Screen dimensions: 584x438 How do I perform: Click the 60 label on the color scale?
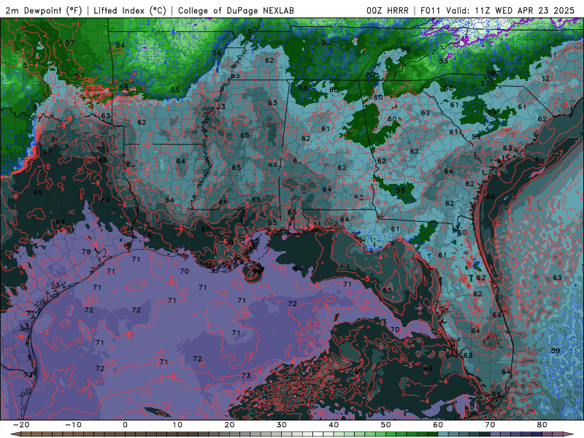click(438, 425)
